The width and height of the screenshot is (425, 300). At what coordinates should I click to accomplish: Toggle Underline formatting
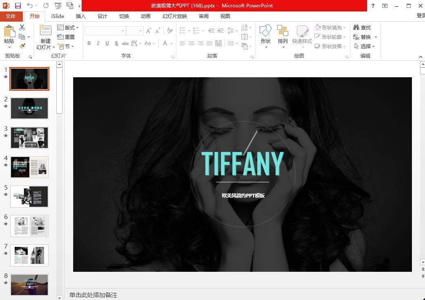pos(107,43)
